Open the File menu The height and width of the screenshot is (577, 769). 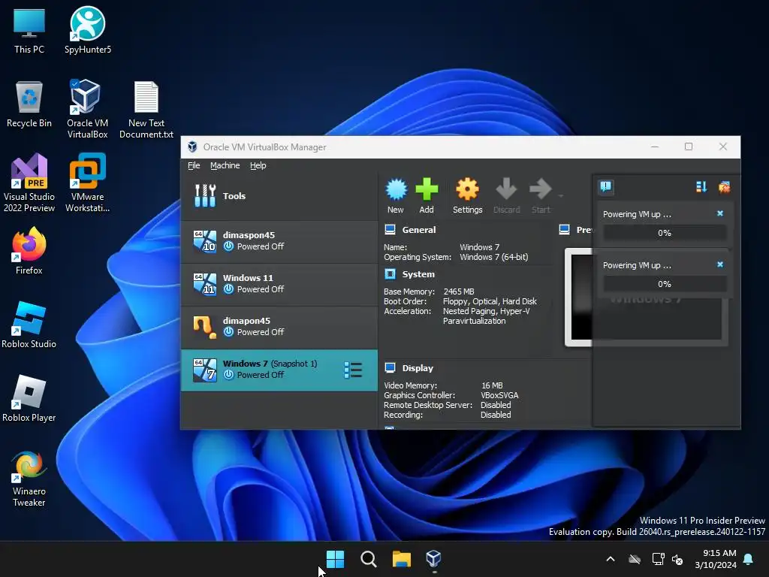coord(194,165)
